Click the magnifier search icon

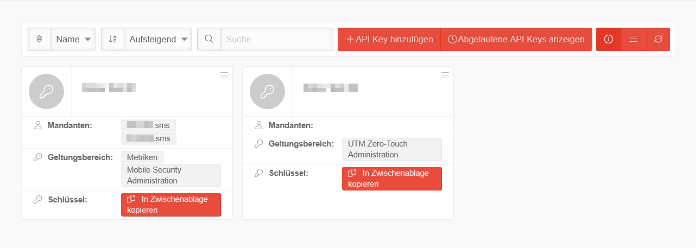[x=209, y=39]
